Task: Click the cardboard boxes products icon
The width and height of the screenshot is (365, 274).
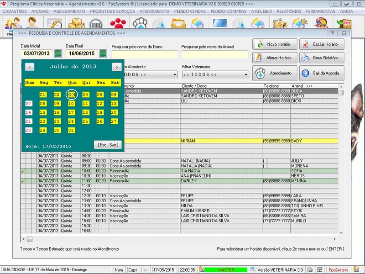Action: coord(77,23)
